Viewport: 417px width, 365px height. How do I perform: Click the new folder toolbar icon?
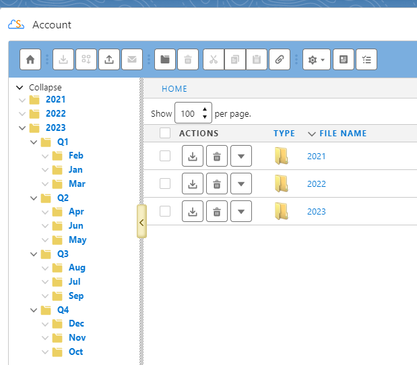[165, 59]
